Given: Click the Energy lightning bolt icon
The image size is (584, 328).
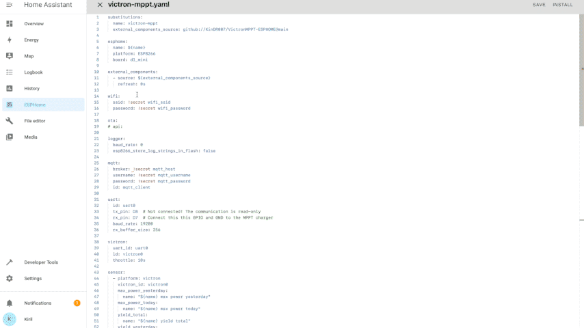Looking at the screenshot, I should click(x=10, y=40).
